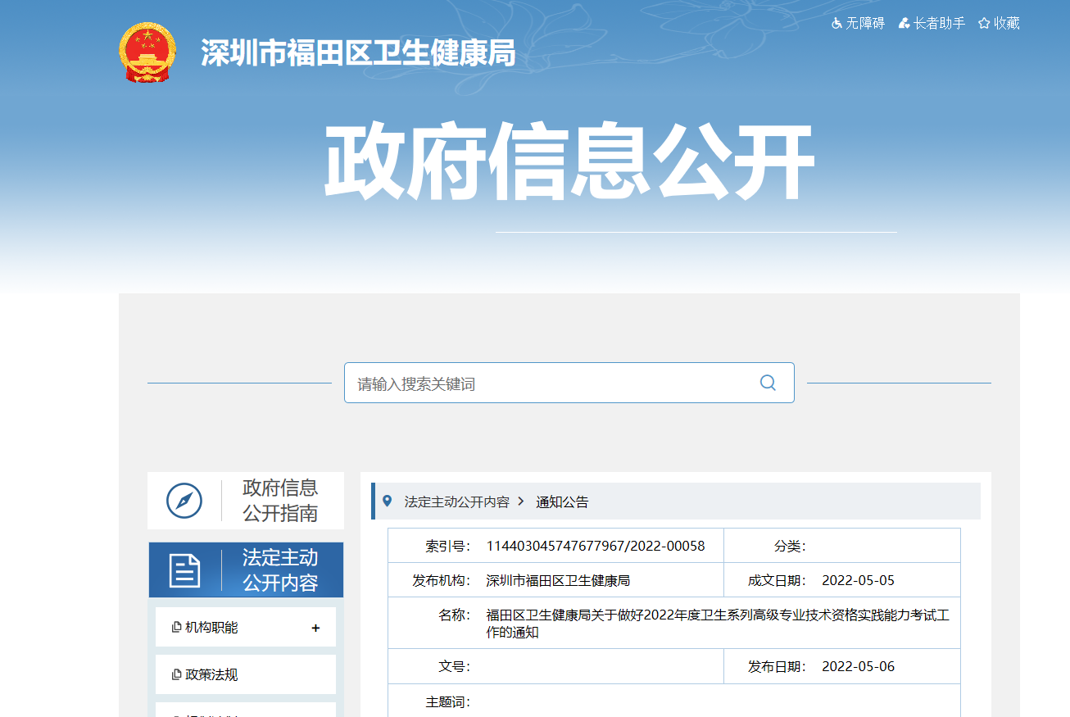Click compass icon of 政府信息公开指南
Viewport: 1070px width, 717px height.
[184, 501]
